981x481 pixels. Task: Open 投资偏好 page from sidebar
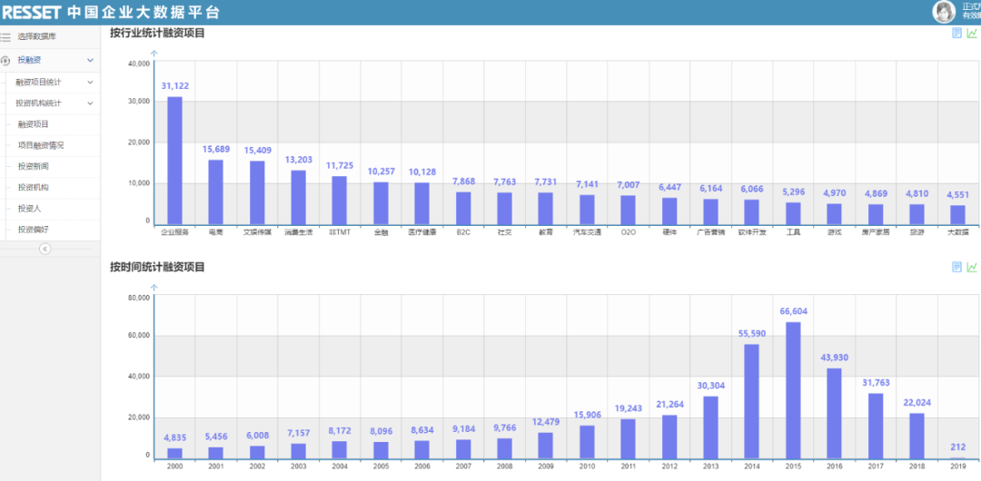click(x=34, y=229)
